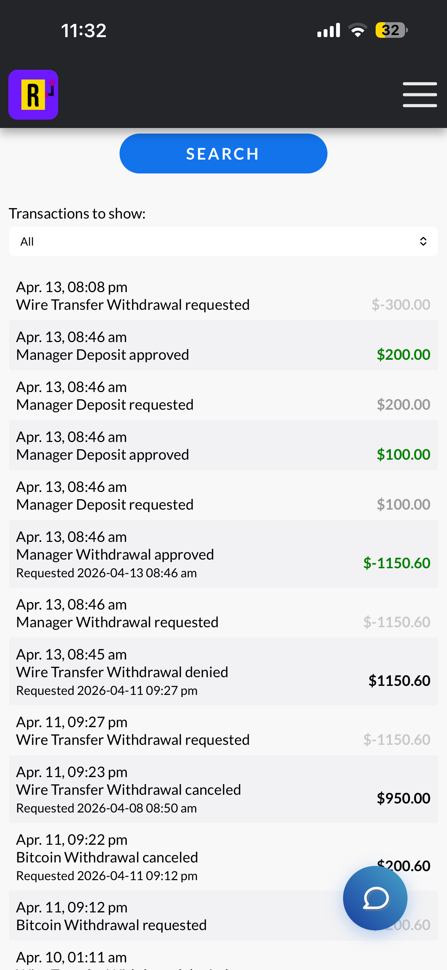Tap the cellular signal bars icon
Screen dimensions: 447x970
pyautogui.click(x=328, y=30)
